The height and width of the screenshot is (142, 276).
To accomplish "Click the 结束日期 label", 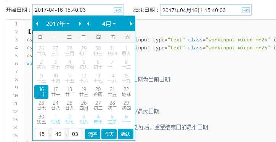I will [146, 10].
